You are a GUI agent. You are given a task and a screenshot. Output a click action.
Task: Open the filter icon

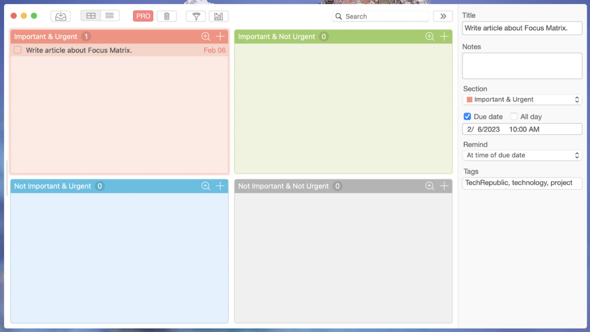tap(195, 15)
